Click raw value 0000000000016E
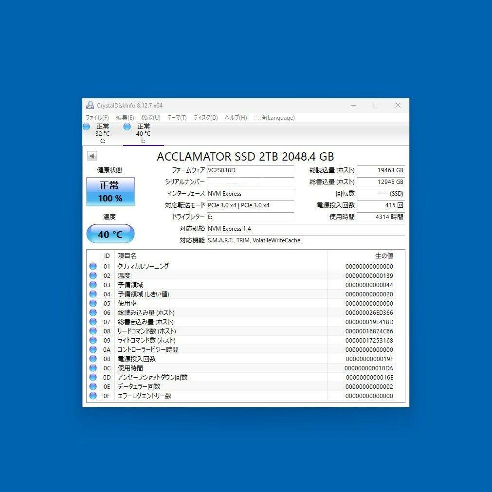 pyautogui.click(x=369, y=378)
